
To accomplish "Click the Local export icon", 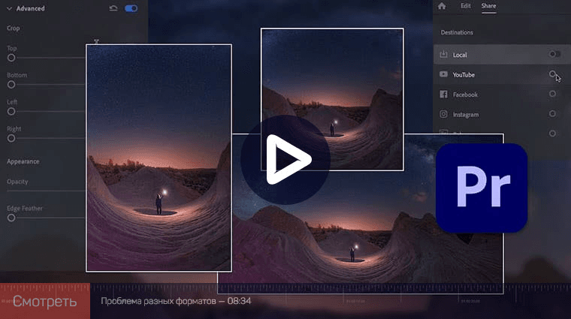I will (x=443, y=54).
